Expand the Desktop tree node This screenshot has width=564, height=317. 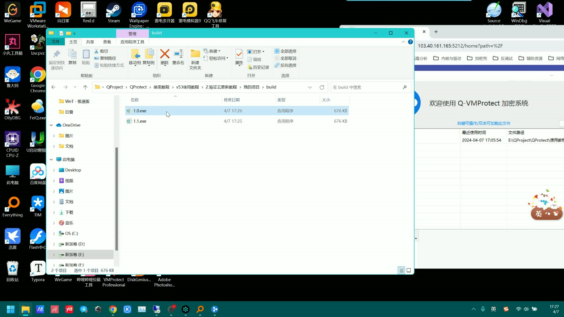click(54, 170)
